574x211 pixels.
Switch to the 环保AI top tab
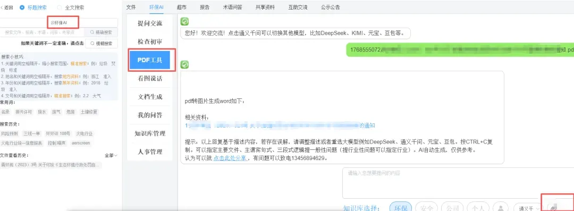click(156, 7)
